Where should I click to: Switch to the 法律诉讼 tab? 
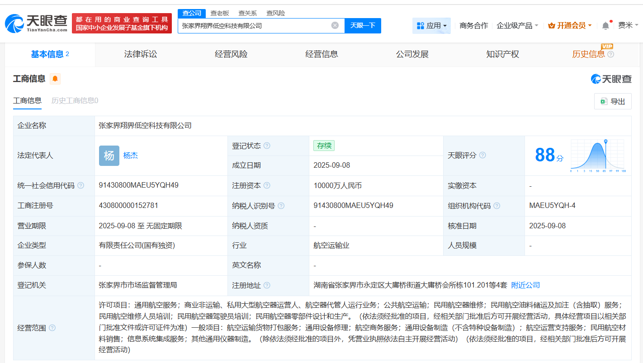[141, 54]
